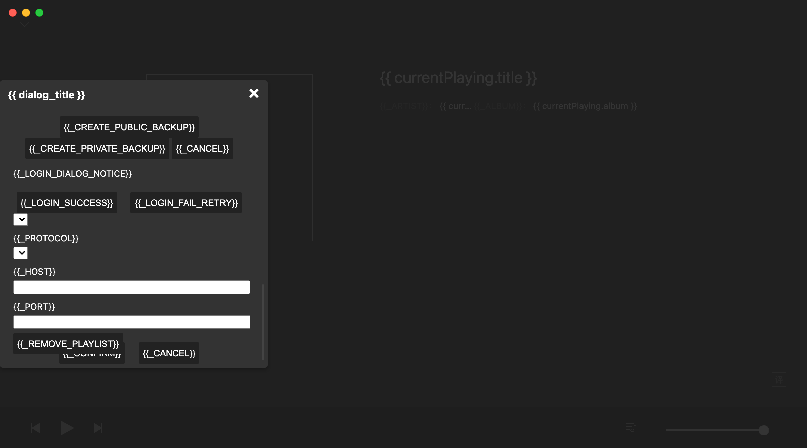This screenshot has width=807, height=448.
Task: Click the {{_LOGIN_DIALOG_NOTICE}} text
Action: [x=73, y=174]
